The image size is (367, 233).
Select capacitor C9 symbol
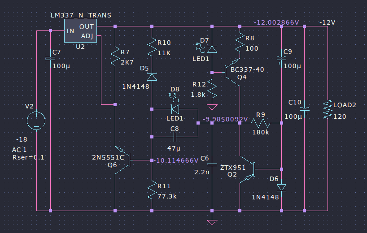(x=281, y=58)
